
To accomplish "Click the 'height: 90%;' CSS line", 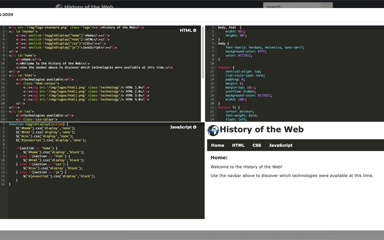I will [236, 36].
